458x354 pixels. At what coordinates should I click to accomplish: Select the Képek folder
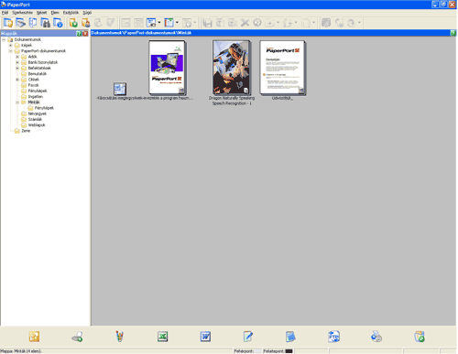pos(27,45)
